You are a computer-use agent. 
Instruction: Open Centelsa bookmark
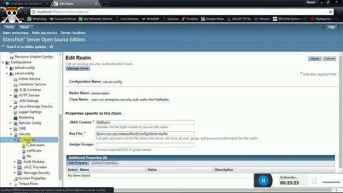coord(190,19)
